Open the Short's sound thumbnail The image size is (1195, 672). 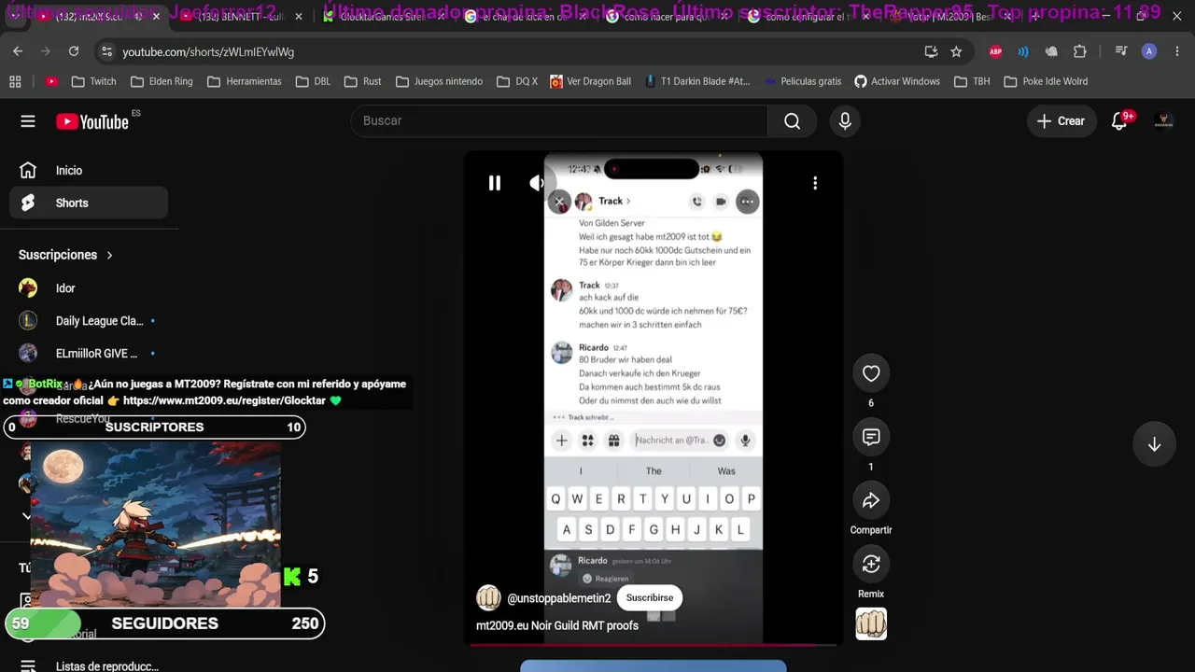pyautogui.click(x=871, y=623)
